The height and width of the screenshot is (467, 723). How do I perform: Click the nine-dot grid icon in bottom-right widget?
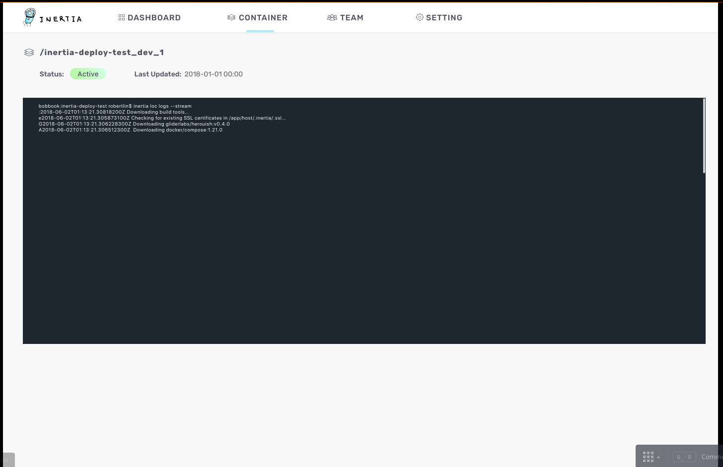(x=649, y=457)
